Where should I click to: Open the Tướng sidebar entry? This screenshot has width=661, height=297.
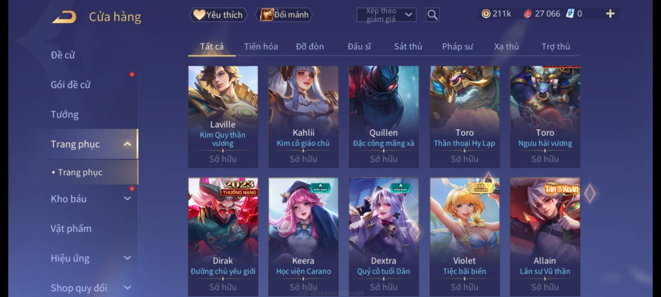point(65,114)
